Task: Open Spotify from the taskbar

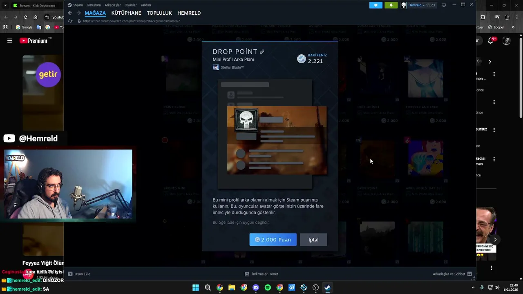Action: (268, 287)
